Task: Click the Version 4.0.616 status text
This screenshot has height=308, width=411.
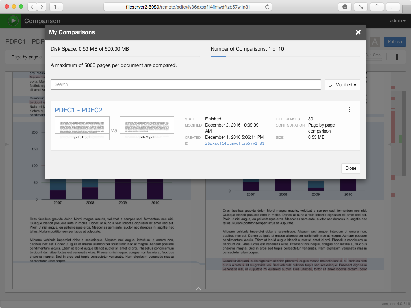Action: coord(396,304)
